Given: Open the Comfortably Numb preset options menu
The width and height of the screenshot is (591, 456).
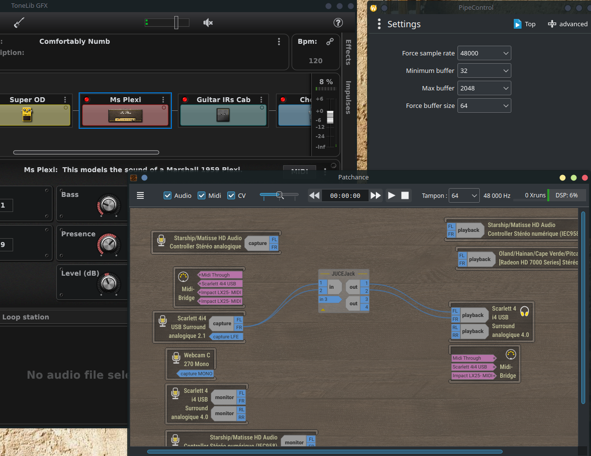Looking at the screenshot, I should click(x=279, y=42).
